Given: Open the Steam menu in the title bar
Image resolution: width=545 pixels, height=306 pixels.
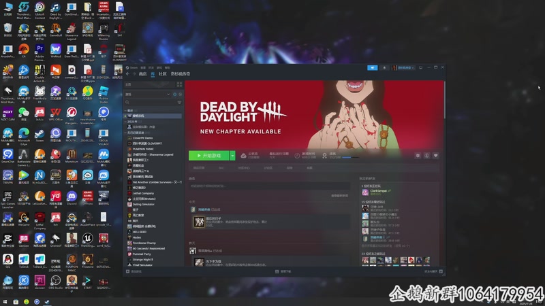Looking at the screenshot, I should pyautogui.click(x=134, y=67).
